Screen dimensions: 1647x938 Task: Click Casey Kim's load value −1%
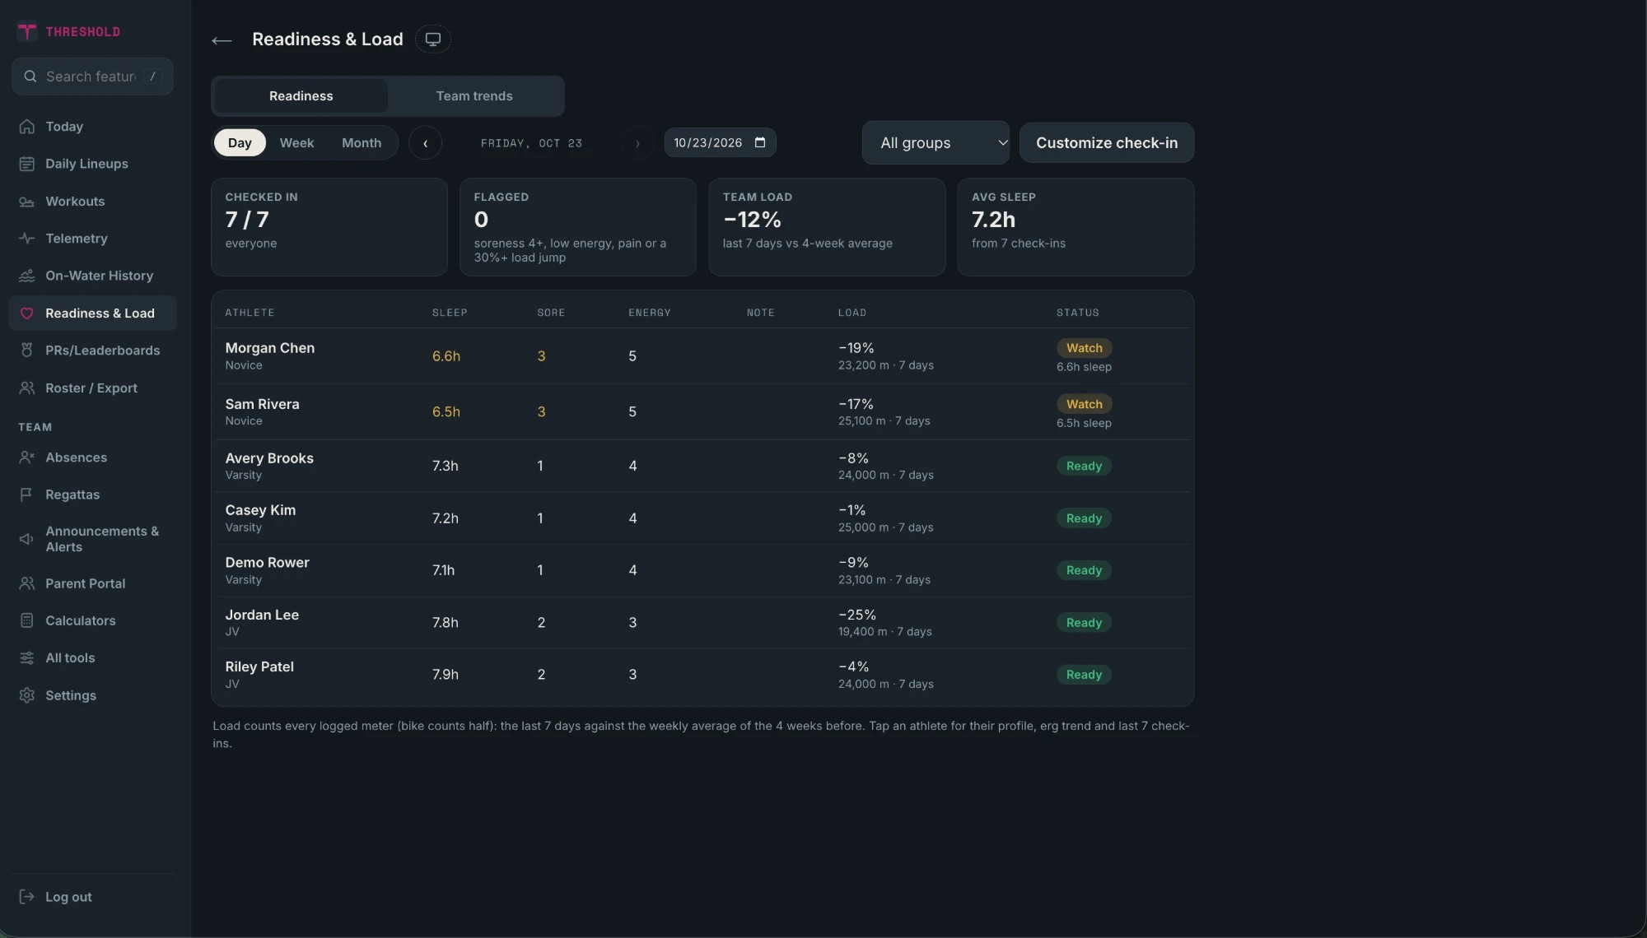point(852,510)
